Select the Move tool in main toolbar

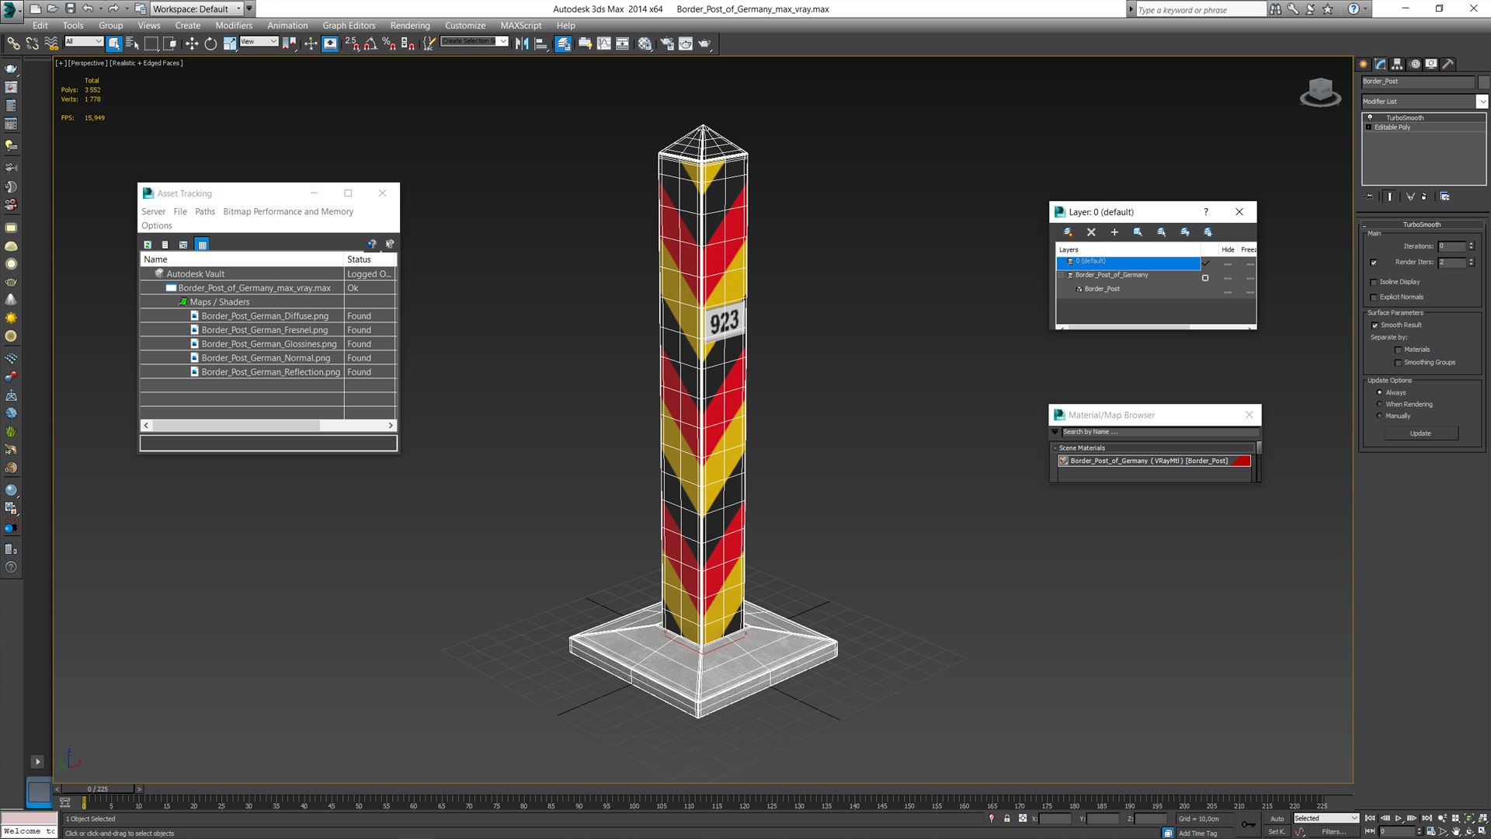192,44
